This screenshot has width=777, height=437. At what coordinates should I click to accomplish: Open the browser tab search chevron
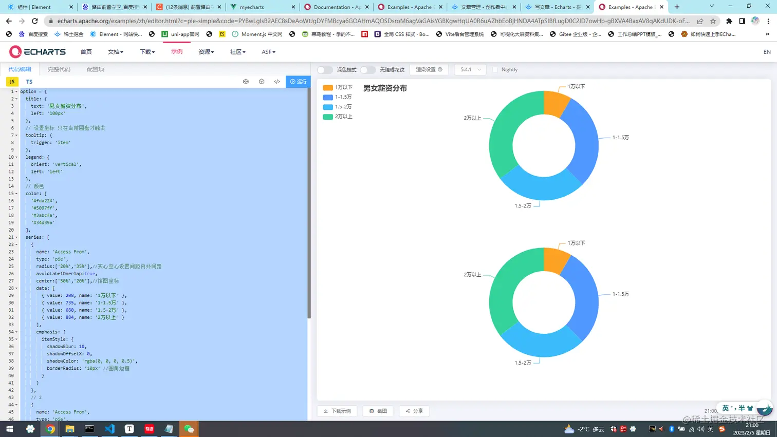click(x=712, y=7)
